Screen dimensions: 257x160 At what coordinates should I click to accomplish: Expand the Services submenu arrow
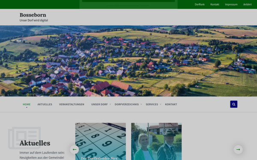click(161, 105)
